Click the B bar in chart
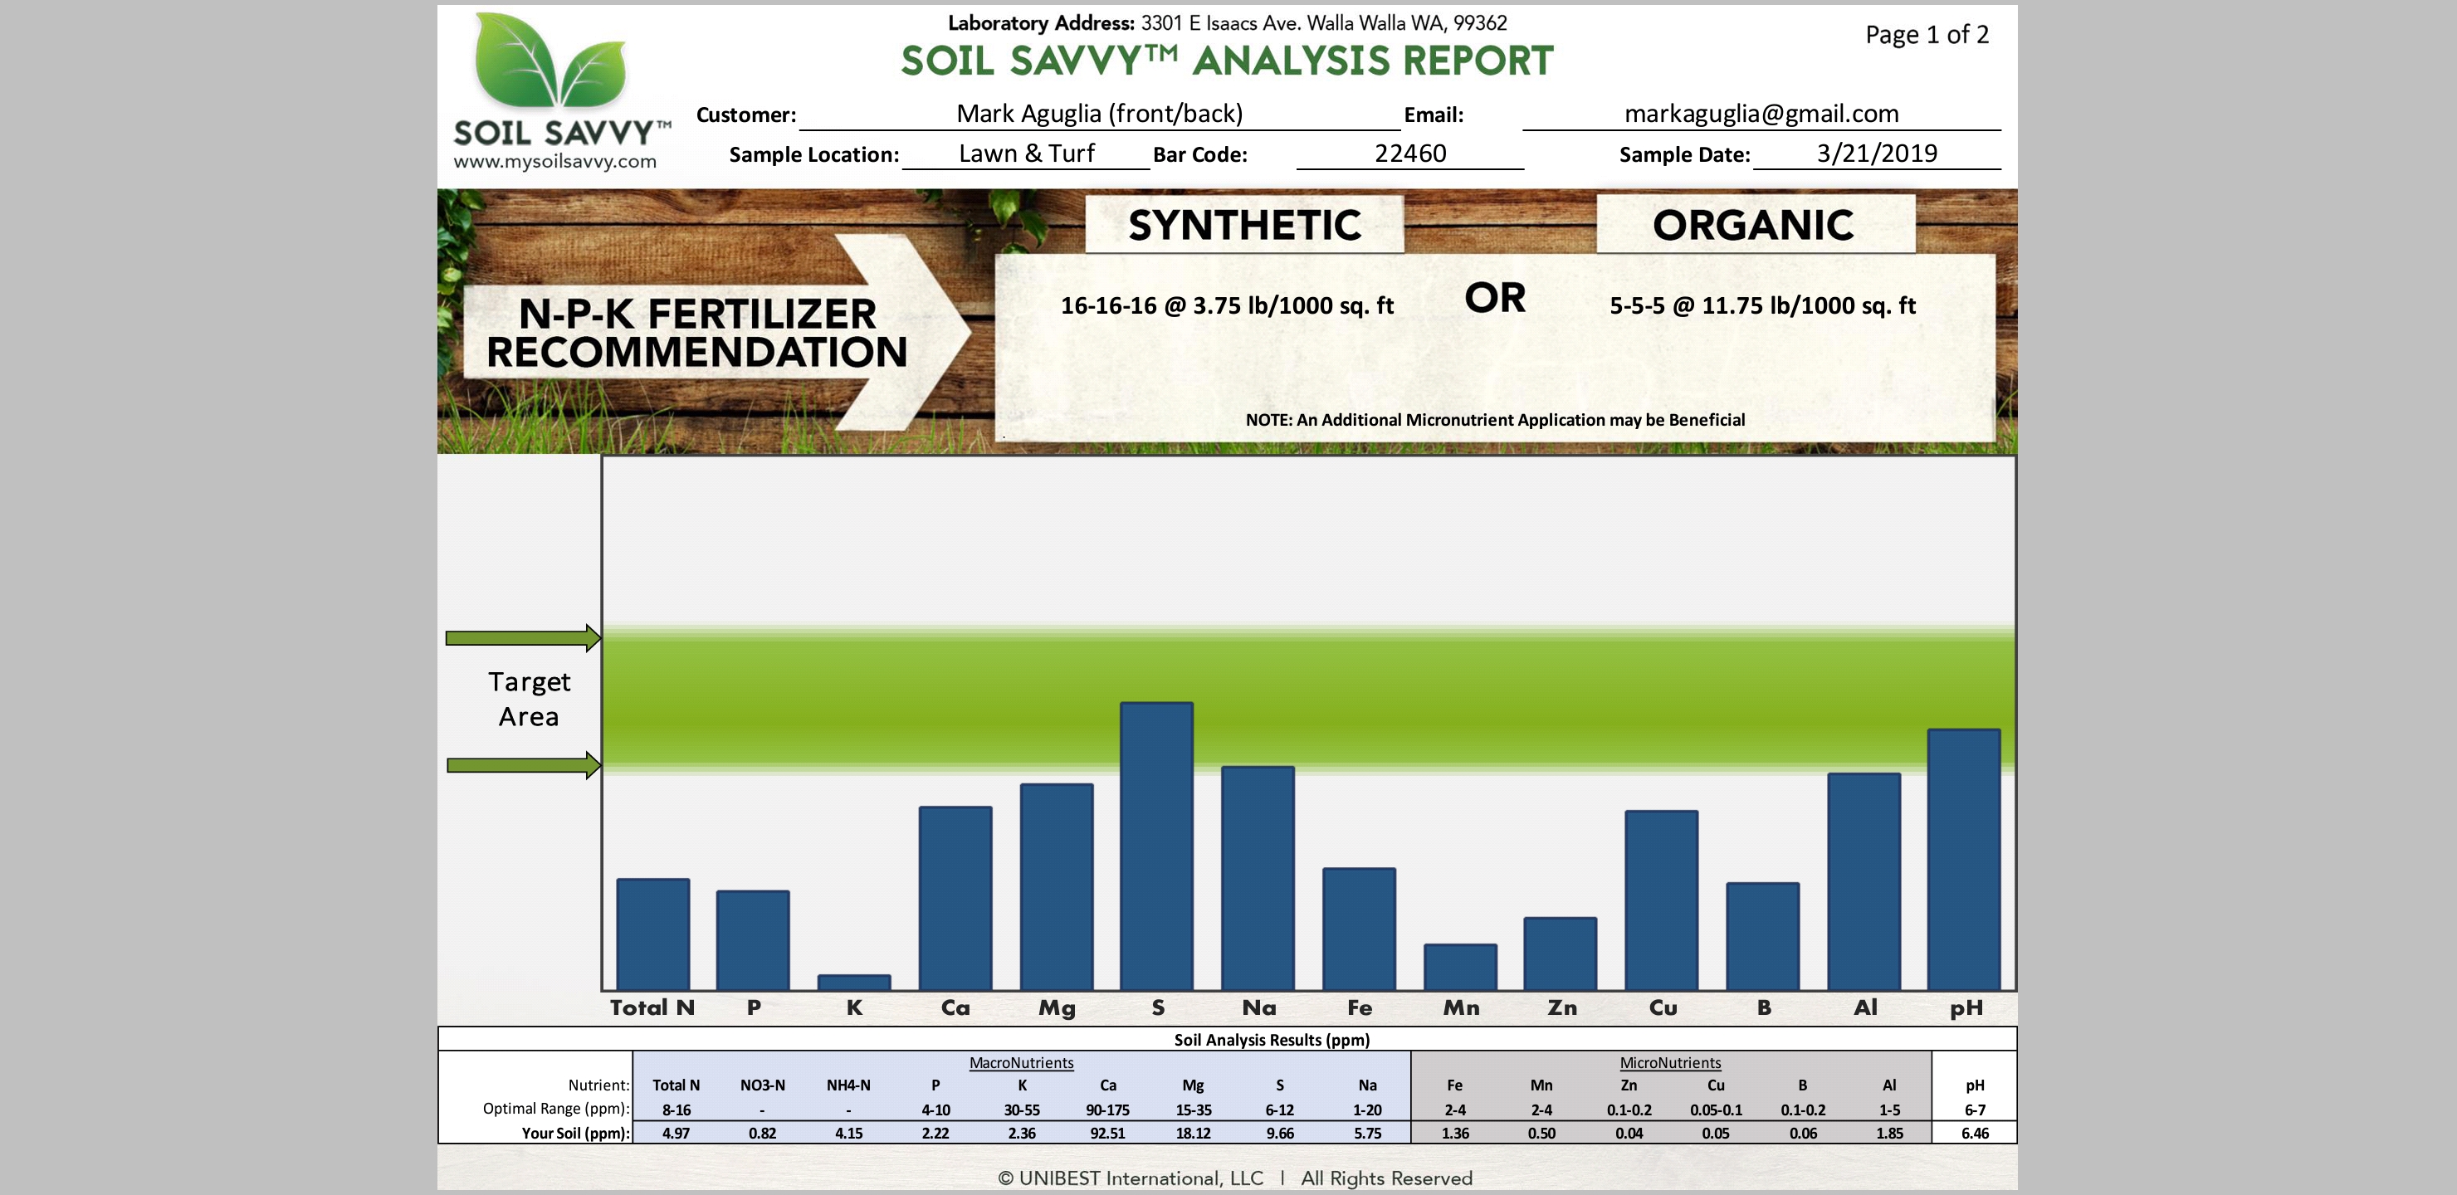Image resolution: width=2457 pixels, height=1195 pixels. pos(1761,935)
